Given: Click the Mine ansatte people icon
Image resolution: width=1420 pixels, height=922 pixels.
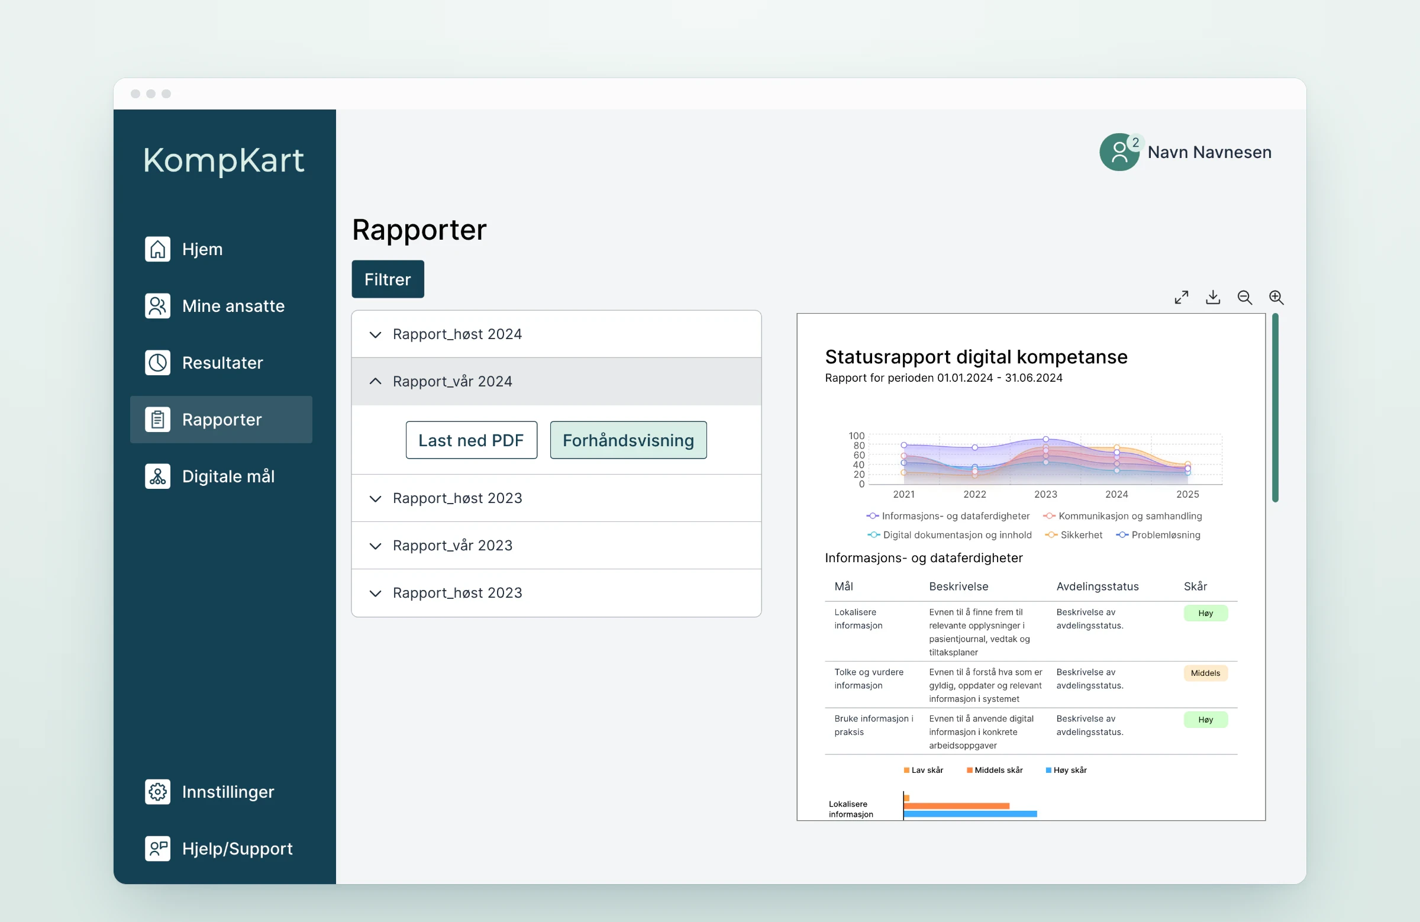Looking at the screenshot, I should [157, 305].
